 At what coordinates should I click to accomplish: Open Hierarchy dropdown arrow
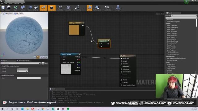click(x=121, y=8)
